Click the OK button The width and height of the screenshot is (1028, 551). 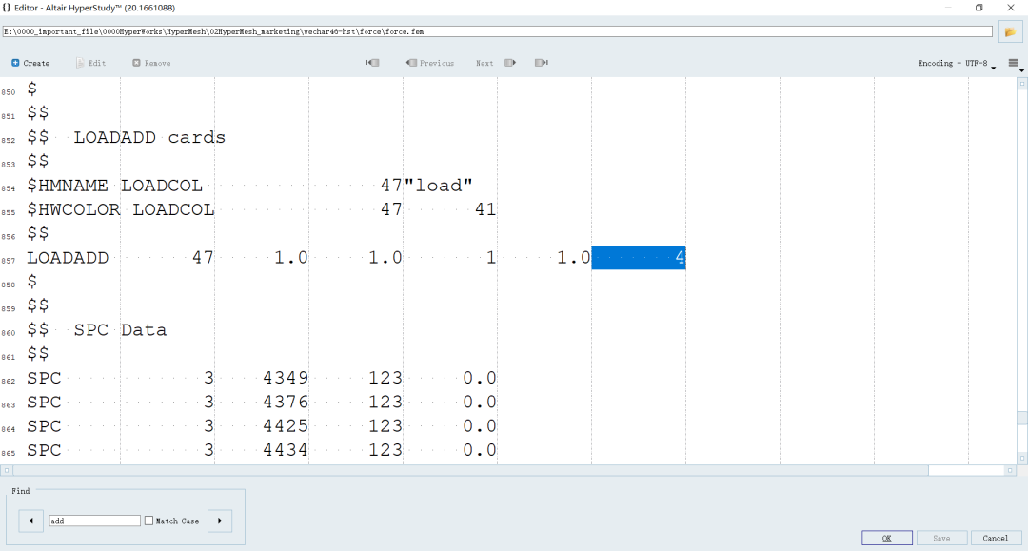click(x=886, y=538)
